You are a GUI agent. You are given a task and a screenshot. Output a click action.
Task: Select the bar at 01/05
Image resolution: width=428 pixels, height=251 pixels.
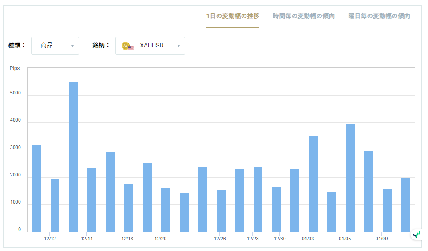pyautogui.click(x=350, y=178)
